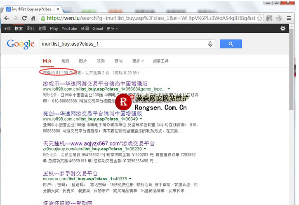The height and width of the screenshot is (205, 299).
Task: Go to browser home page icon
Action: (x=33, y=18)
